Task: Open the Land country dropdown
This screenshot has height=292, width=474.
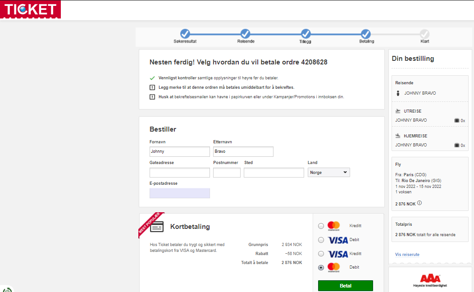Action: pyautogui.click(x=328, y=172)
